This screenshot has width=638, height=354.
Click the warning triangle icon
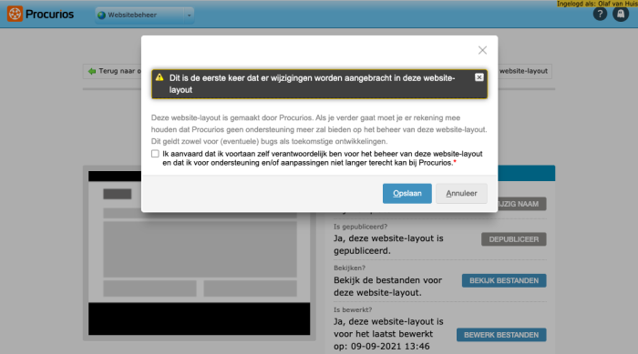tap(159, 77)
